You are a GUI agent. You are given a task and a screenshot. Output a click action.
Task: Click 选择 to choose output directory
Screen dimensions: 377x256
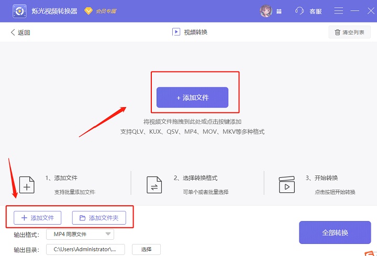tap(146, 249)
